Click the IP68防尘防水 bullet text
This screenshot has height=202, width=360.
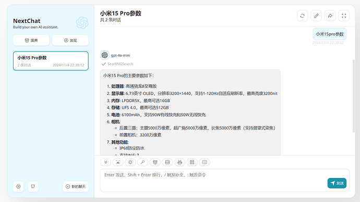pyautogui.click(x=132, y=148)
